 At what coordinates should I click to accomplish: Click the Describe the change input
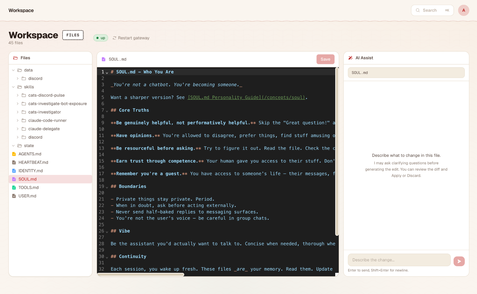399,260
